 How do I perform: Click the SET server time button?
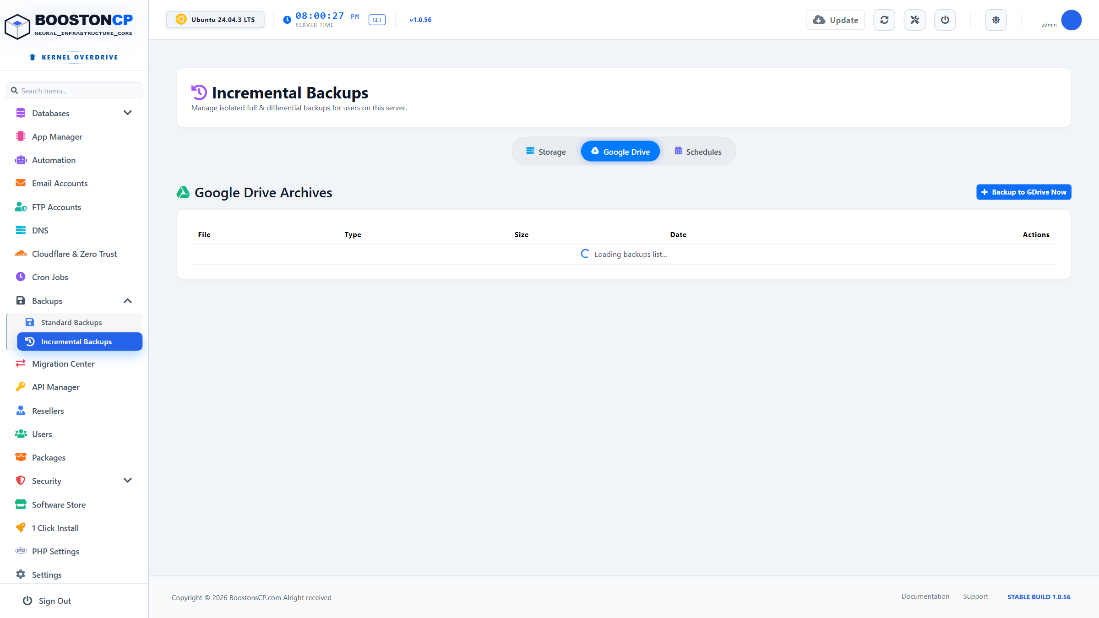(377, 20)
